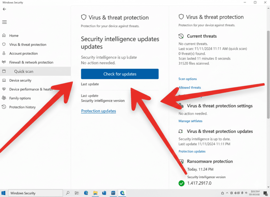Click Manage settings under protection settings
The image size is (270, 197).
(190, 121)
